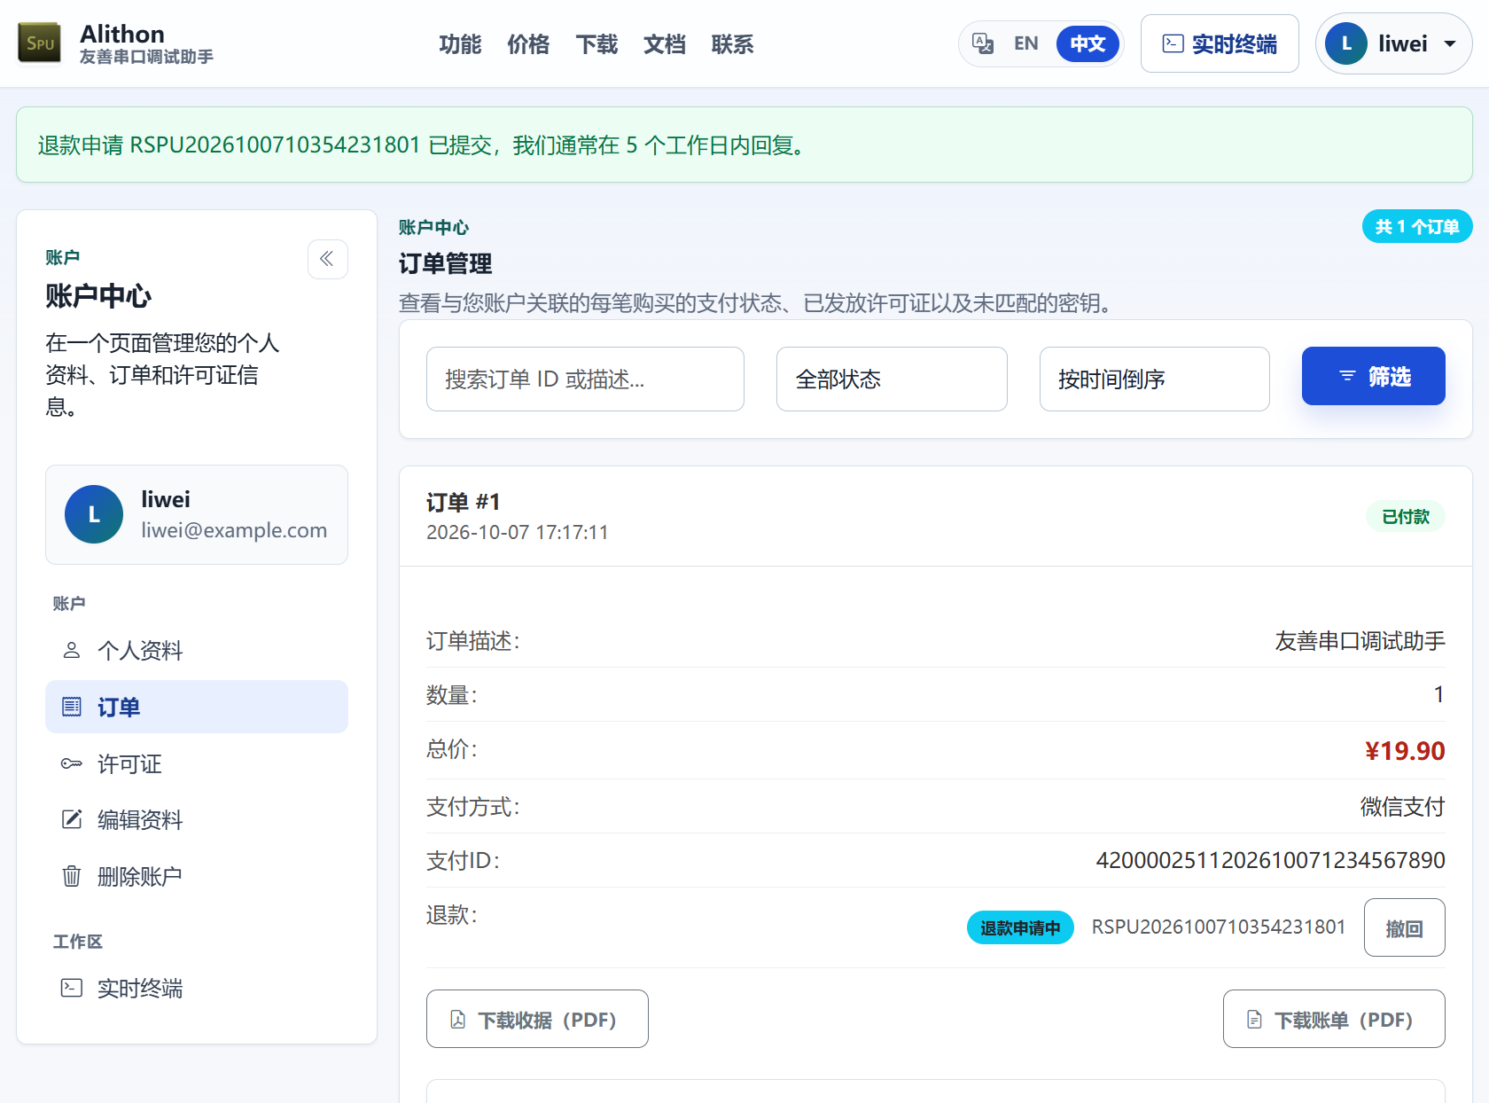Click the document icon in 下载账单 button
The width and height of the screenshot is (1489, 1103).
tap(1254, 1020)
